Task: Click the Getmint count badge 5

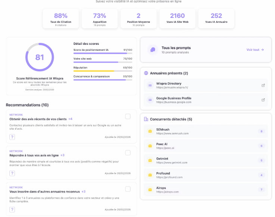Action: (261, 160)
